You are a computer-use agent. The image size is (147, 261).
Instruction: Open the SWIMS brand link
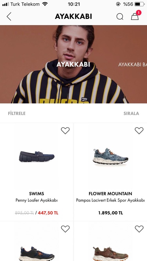tap(37, 193)
